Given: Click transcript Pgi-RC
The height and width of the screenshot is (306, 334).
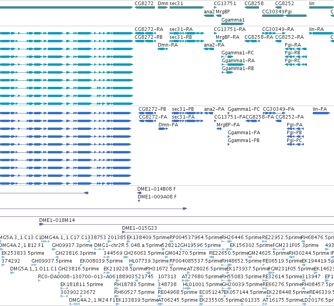Looking at the screenshot, I should coord(293,61).
